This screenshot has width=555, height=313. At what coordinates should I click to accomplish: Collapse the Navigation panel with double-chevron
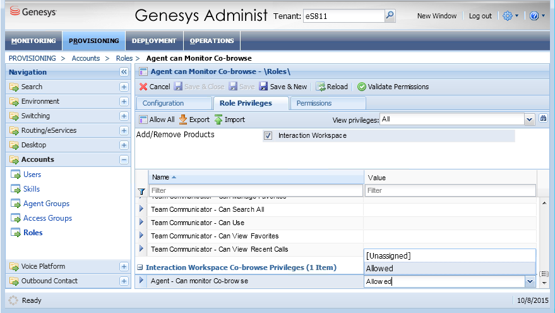coord(124,72)
